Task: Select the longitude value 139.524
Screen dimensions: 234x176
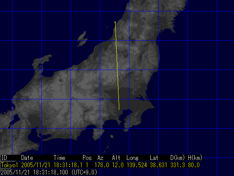Action: click(136, 165)
